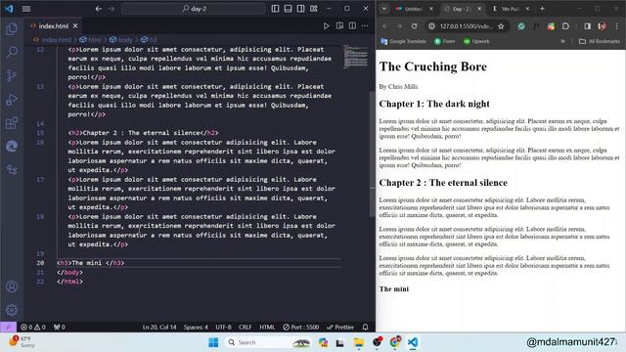Open the Customize Layout icon in VS Code
The image size is (626, 352).
[x=314, y=9]
